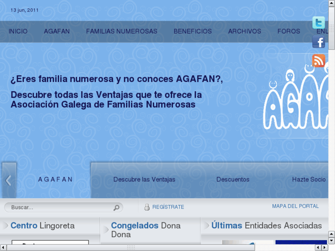Open FAMILIAS NUMEROSAS menu
This screenshot has width=335, height=251.
[122, 31]
